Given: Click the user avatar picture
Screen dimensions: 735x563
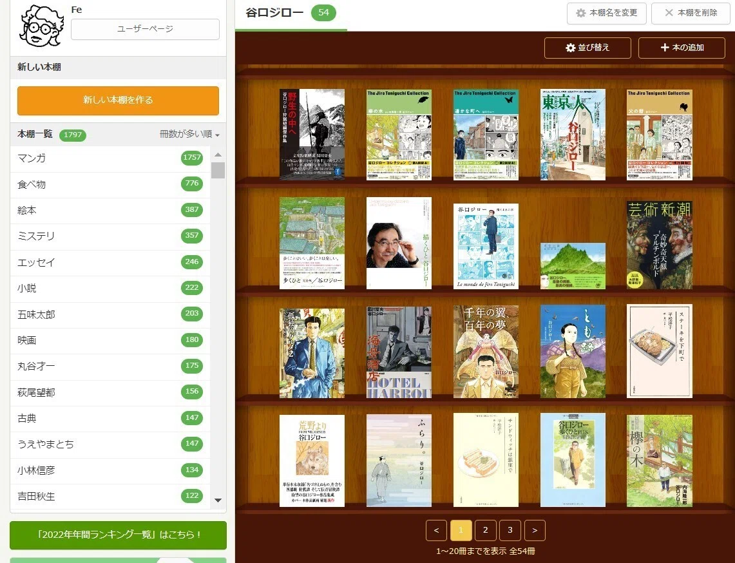Looking at the screenshot, I should pos(41,26).
